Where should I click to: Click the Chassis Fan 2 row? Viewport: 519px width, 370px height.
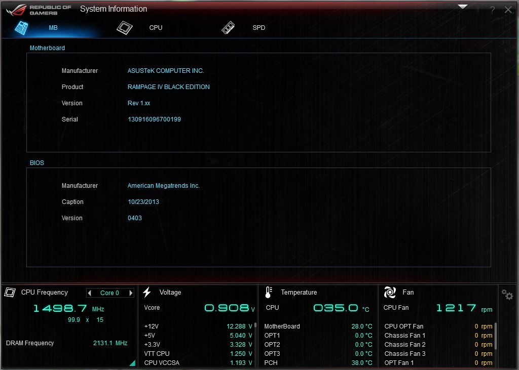tap(438, 345)
